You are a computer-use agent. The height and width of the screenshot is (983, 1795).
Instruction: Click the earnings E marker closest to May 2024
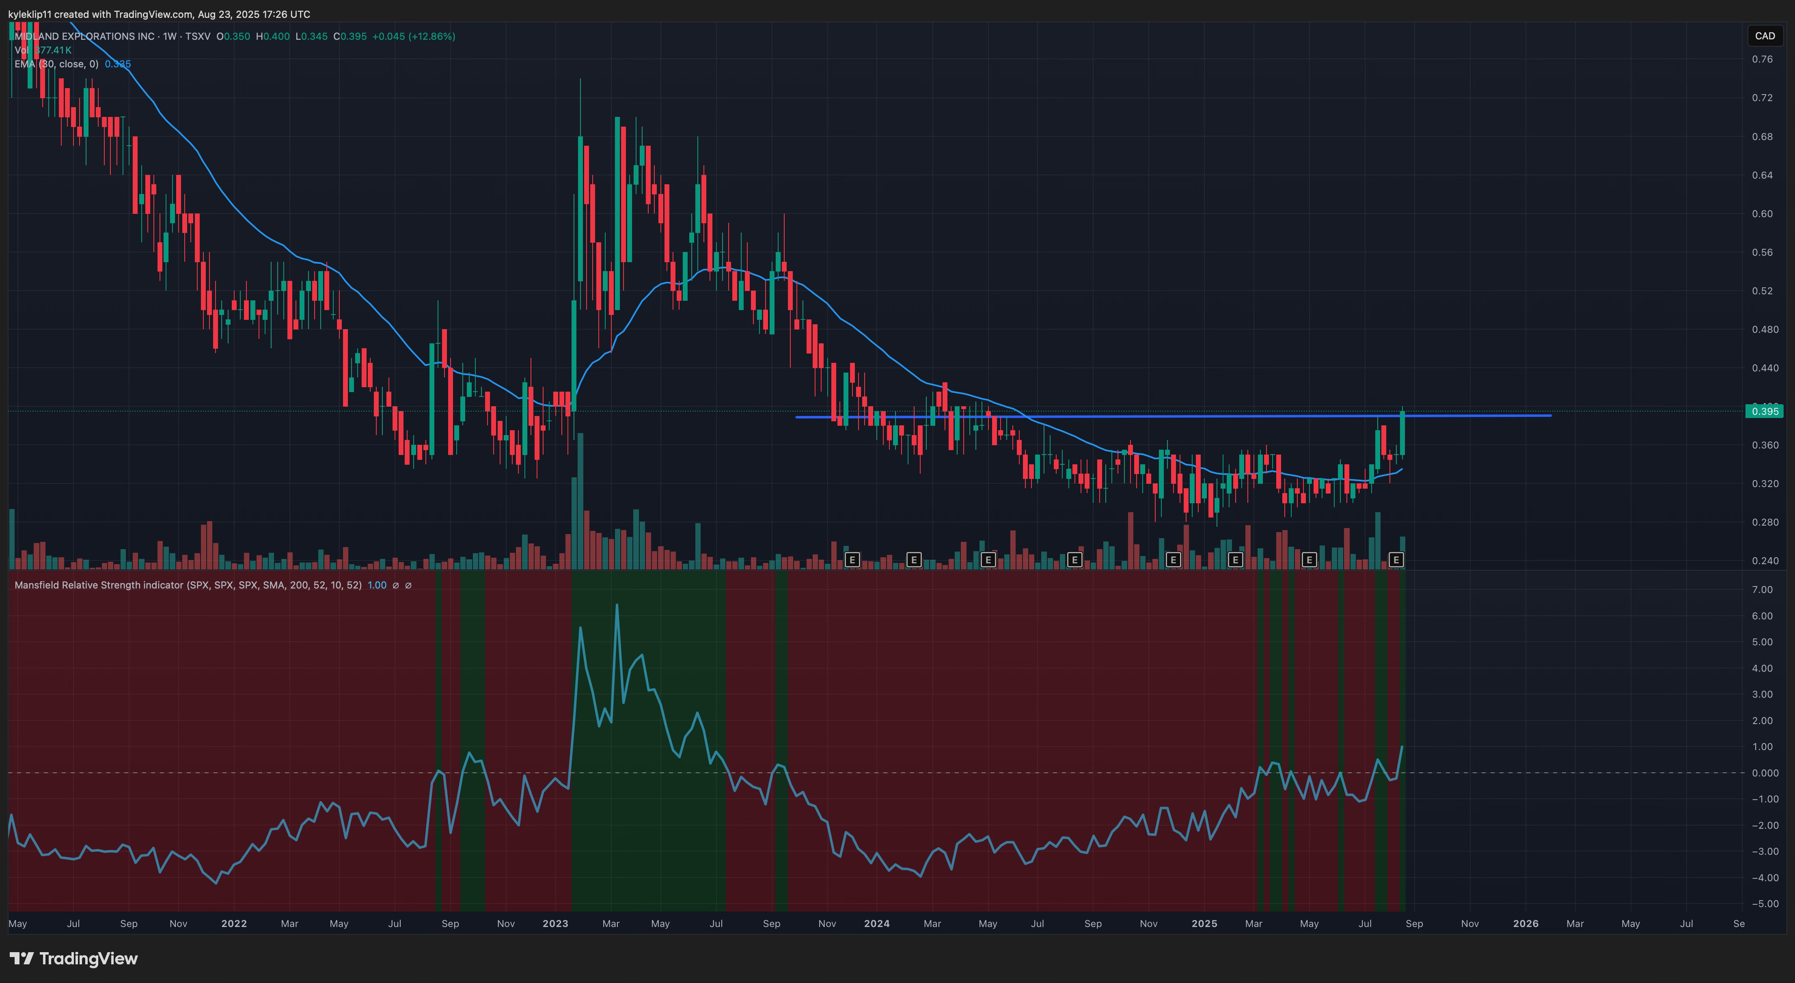coord(987,559)
